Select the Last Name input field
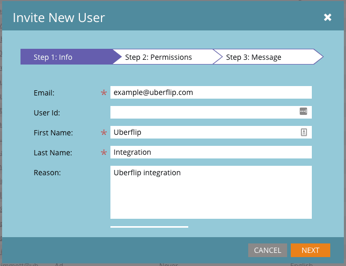This screenshot has width=346, height=266. pyautogui.click(x=211, y=152)
